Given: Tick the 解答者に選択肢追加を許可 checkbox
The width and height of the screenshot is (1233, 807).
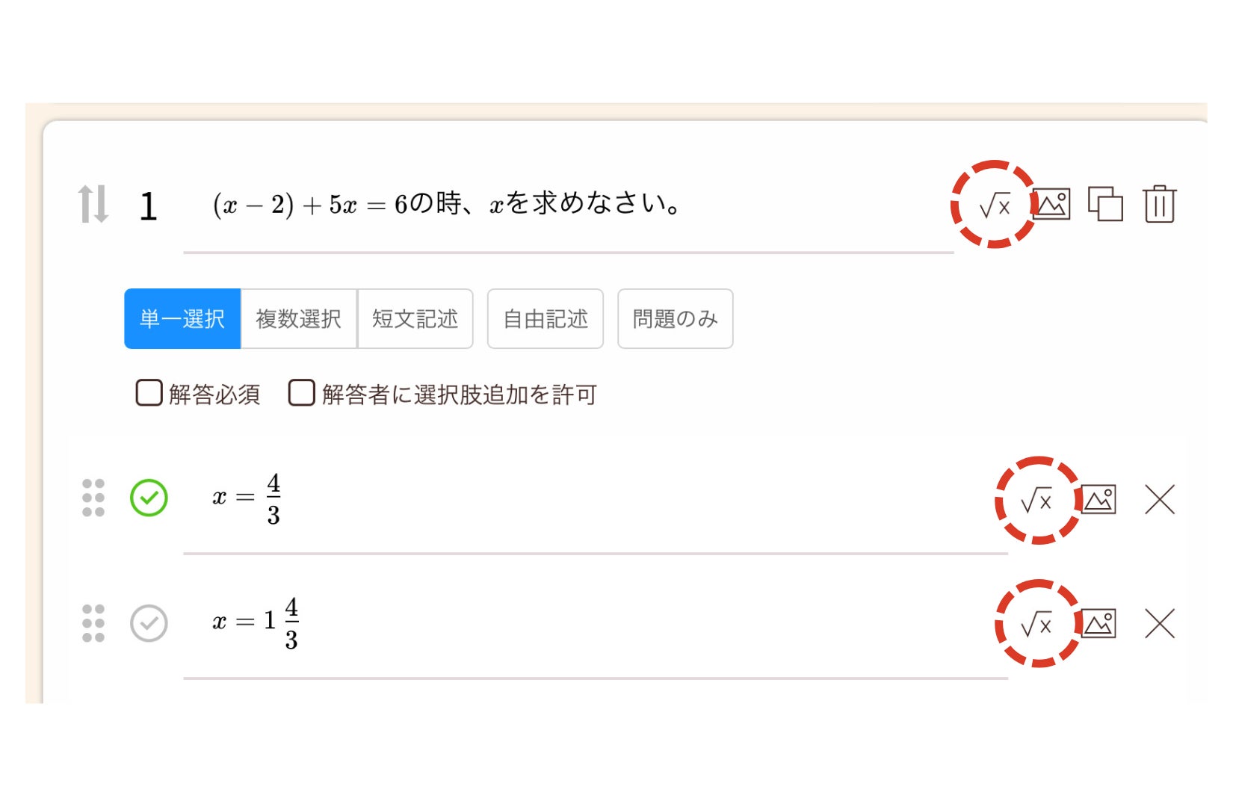Looking at the screenshot, I should (301, 393).
